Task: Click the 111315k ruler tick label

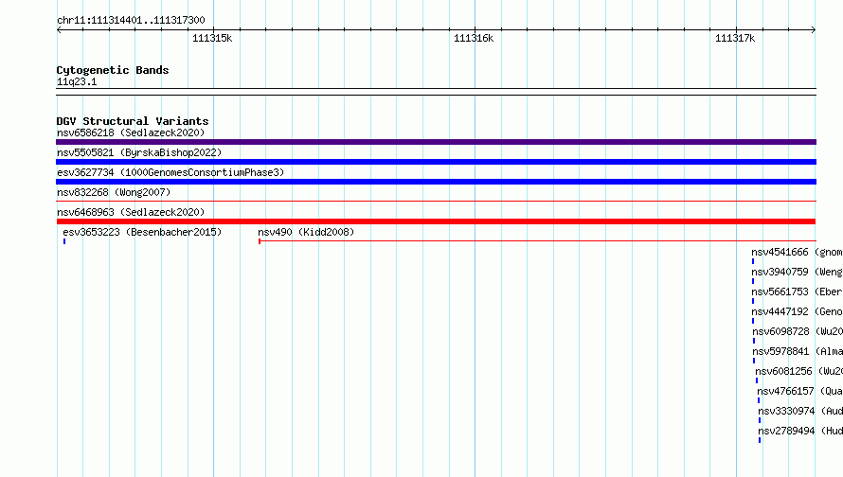Action: click(x=212, y=38)
